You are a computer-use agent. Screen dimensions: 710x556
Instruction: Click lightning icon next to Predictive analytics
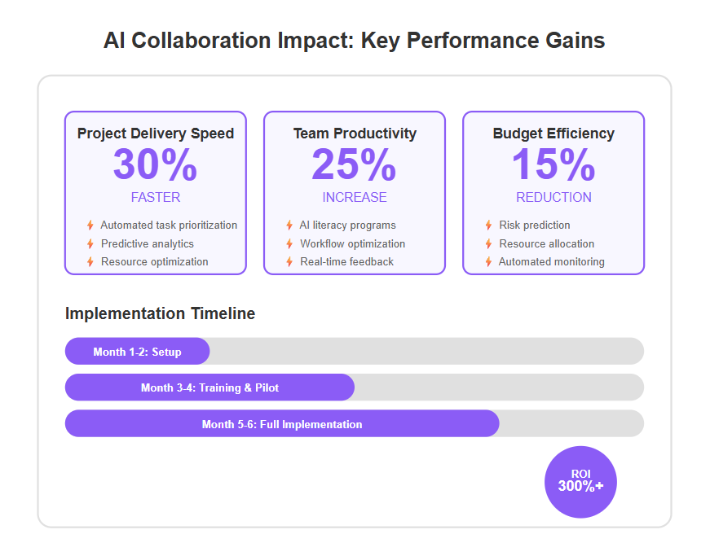pos(90,243)
